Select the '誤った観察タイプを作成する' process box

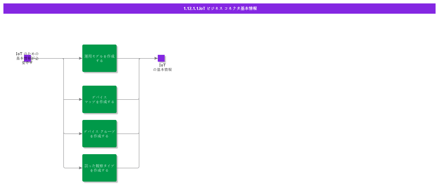click(x=99, y=168)
